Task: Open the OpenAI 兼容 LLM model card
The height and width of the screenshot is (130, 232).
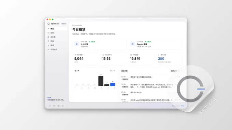Action: click(155, 44)
